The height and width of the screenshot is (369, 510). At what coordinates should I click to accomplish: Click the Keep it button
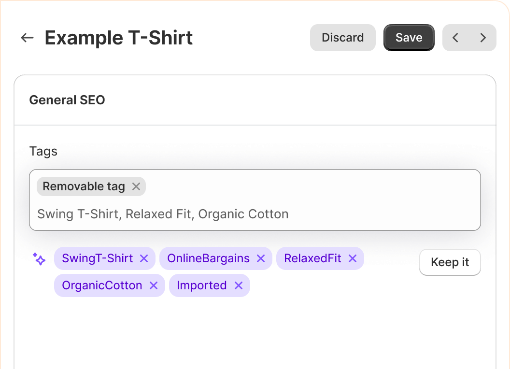[450, 262]
